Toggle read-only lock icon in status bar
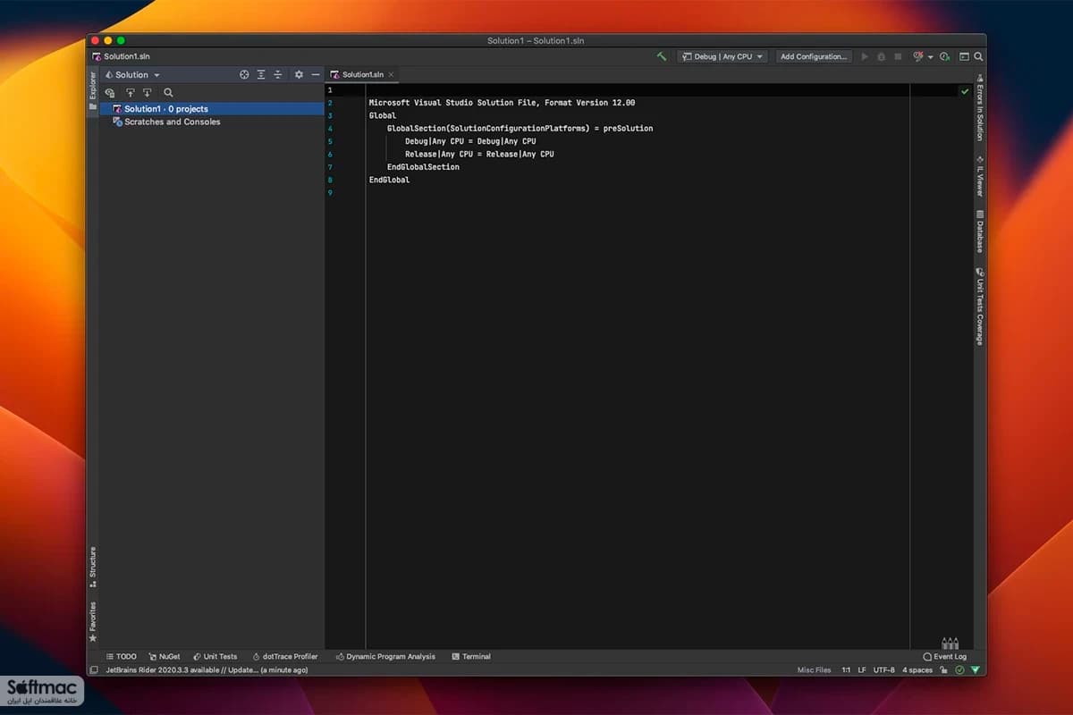This screenshot has width=1073, height=715. 944,670
